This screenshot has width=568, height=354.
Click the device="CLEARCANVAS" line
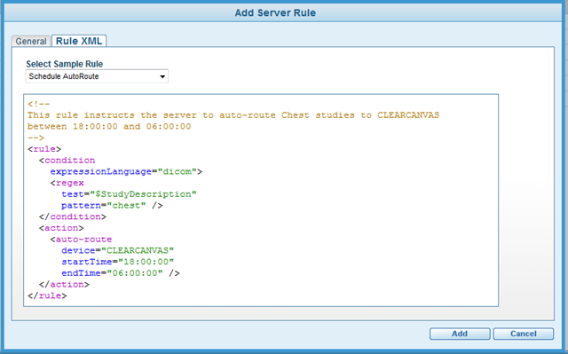[118, 250]
